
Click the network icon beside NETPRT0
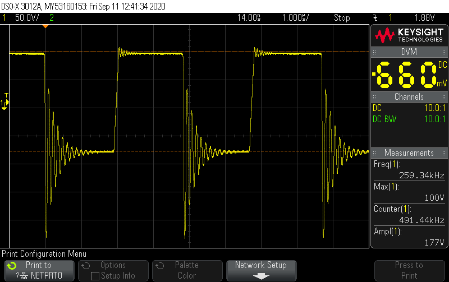pos(24,276)
